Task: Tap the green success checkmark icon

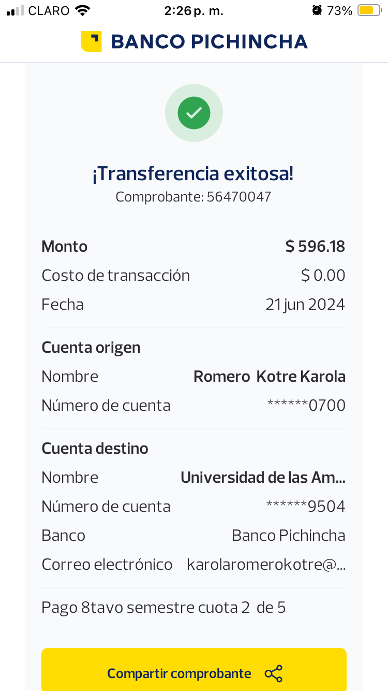Action: (194, 113)
